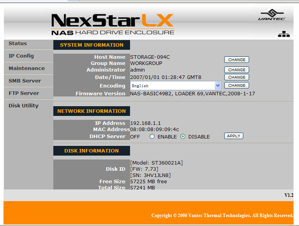Click the firmware version text NAS-BASIC49B2
This screenshot has width=299, height=226.
point(192,94)
